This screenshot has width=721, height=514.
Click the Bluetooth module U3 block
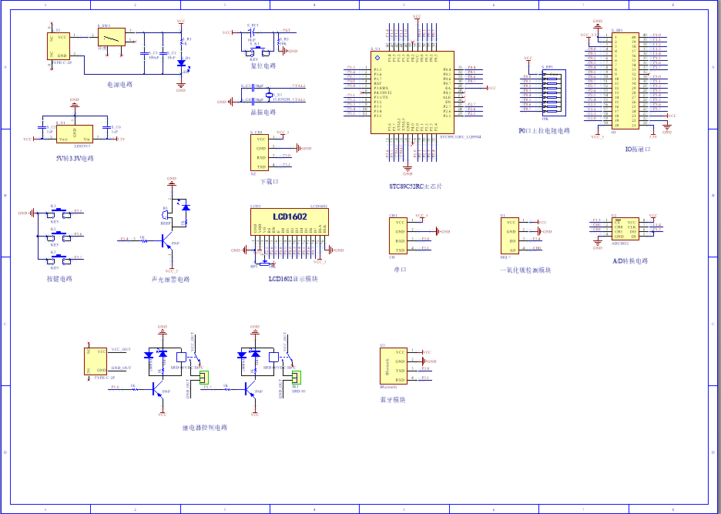click(x=393, y=366)
